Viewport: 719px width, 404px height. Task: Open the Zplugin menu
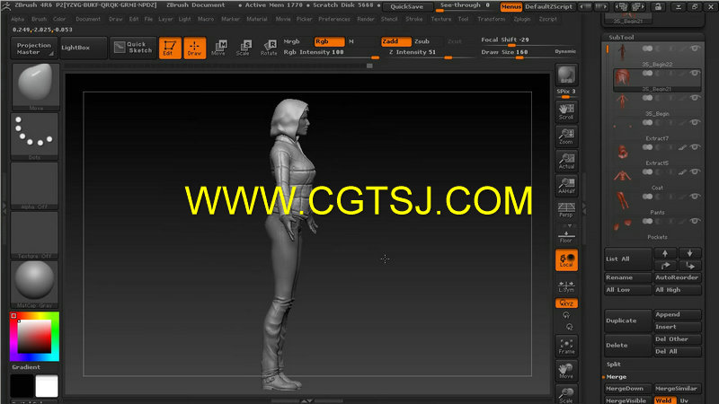522,19
